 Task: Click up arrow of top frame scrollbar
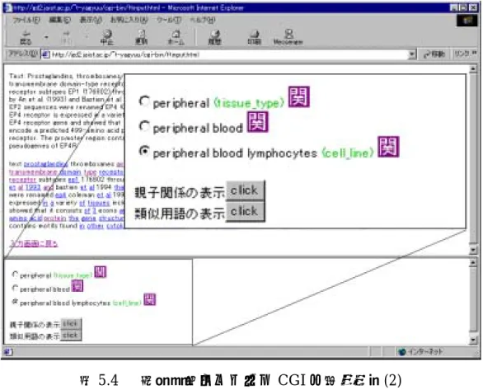click(473, 69)
